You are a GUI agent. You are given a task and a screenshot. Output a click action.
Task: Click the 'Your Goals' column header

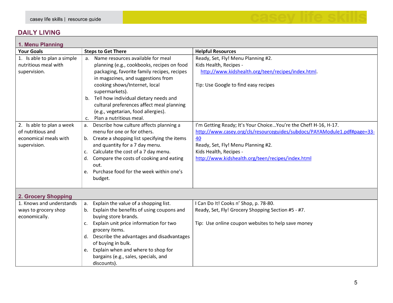(x=31, y=51)
